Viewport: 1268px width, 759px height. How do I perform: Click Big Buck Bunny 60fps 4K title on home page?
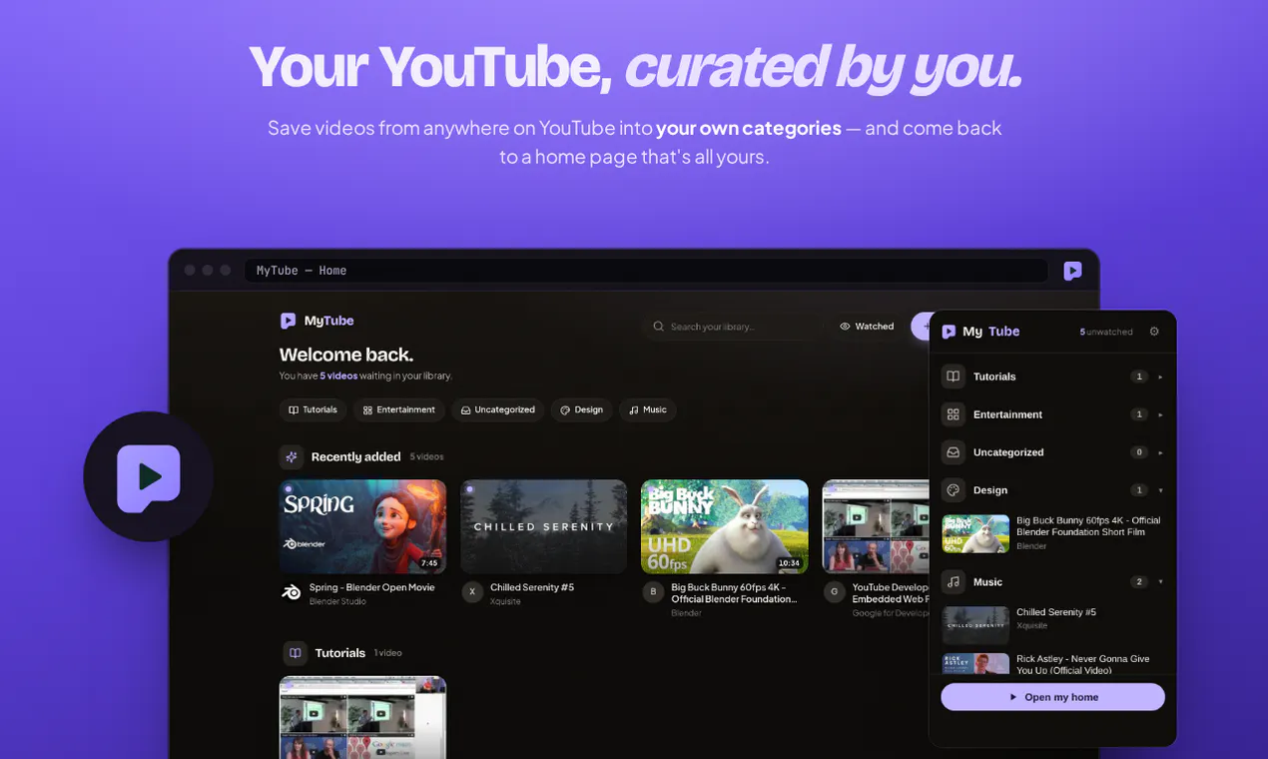[x=734, y=593]
